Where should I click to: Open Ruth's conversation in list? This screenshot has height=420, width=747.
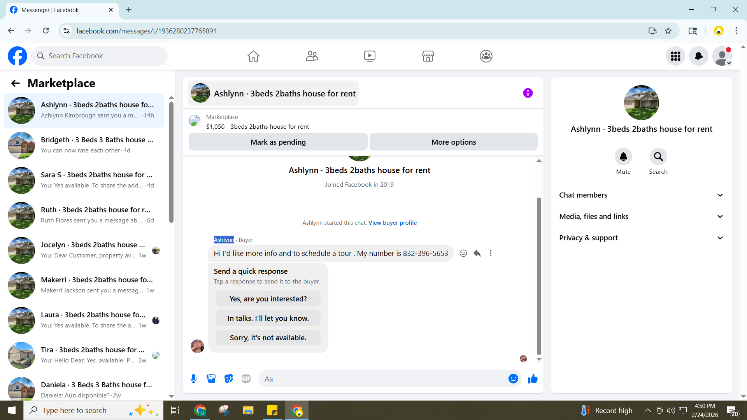tap(84, 215)
